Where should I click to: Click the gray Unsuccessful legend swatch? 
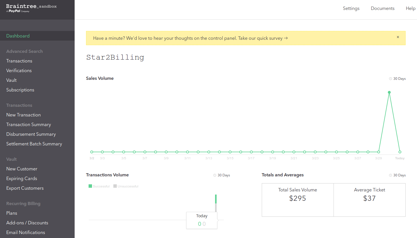pyautogui.click(x=115, y=186)
